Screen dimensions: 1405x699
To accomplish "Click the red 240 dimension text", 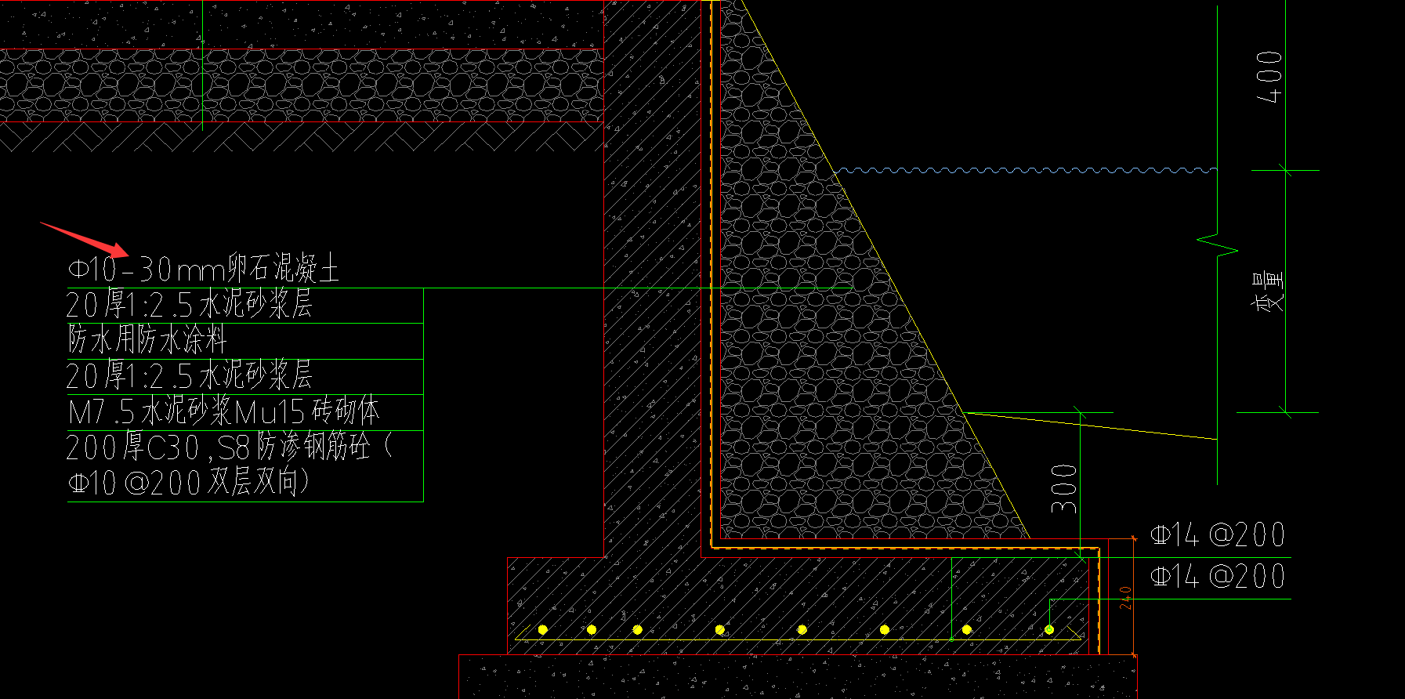I will click(x=1126, y=598).
